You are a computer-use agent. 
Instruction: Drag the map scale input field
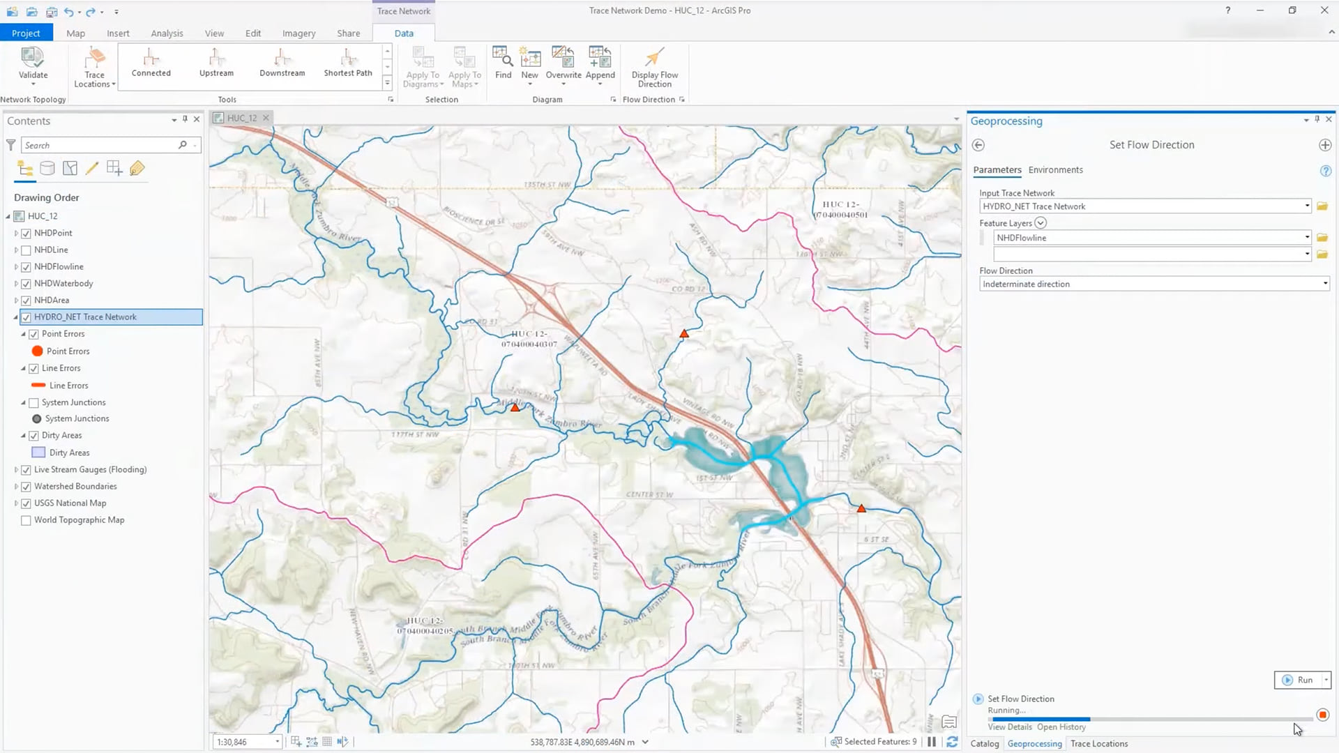point(242,741)
